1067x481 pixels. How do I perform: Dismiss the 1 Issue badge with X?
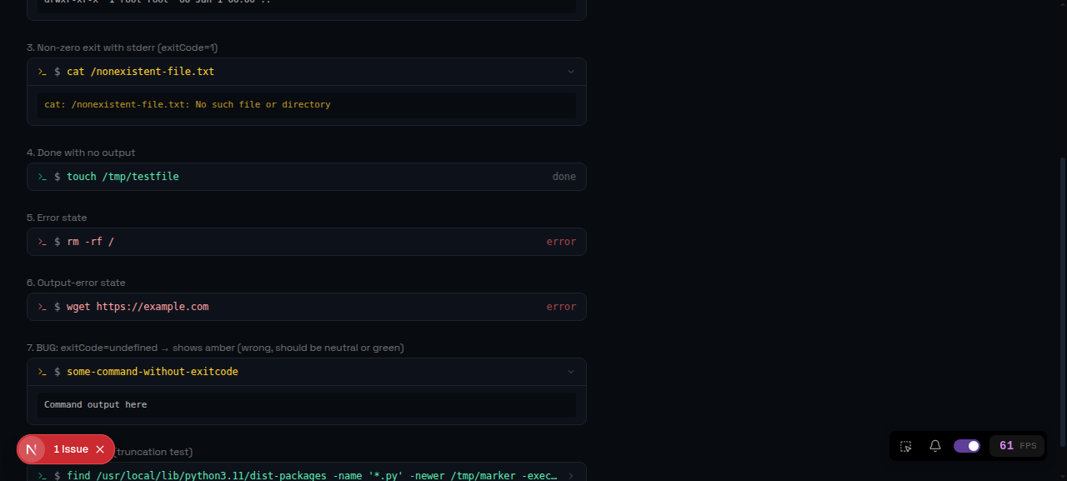click(100, 449)
